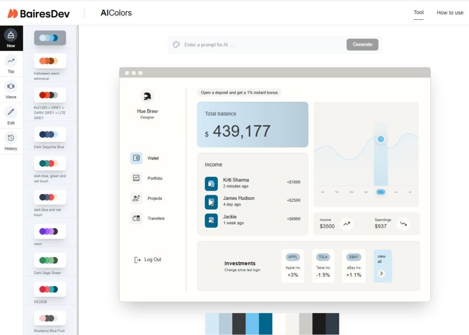Switch to the Tool tab

pyautogui.click(x=418, y=12)
